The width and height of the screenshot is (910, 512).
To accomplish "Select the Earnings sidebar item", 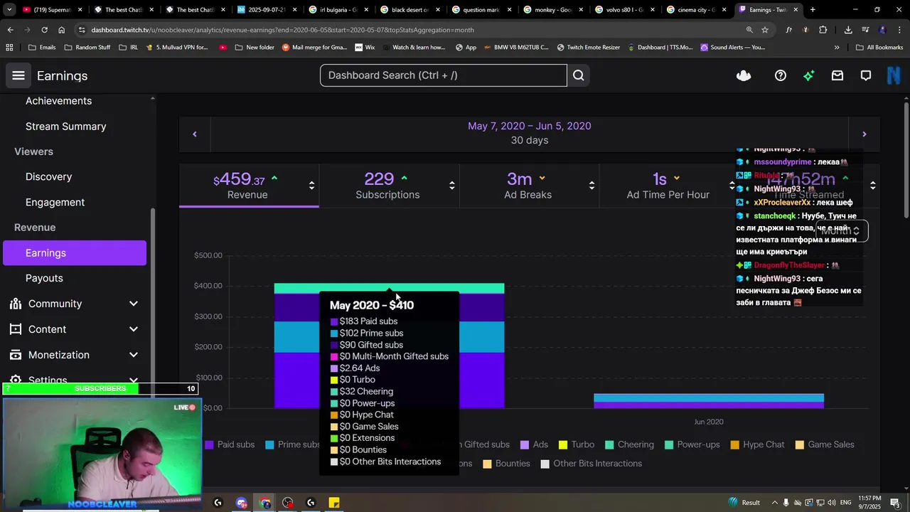I will click(x=75, y=253).
